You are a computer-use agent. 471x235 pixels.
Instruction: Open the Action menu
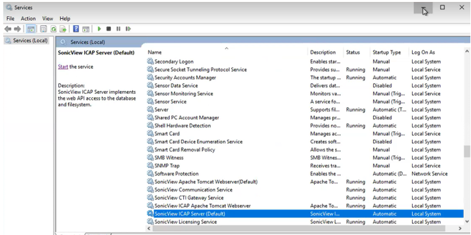point(29,19)
